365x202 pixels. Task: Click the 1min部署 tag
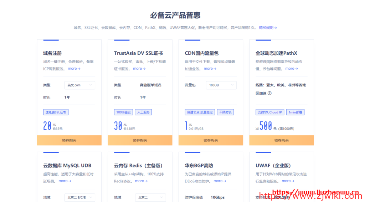[x=295, y=112]
